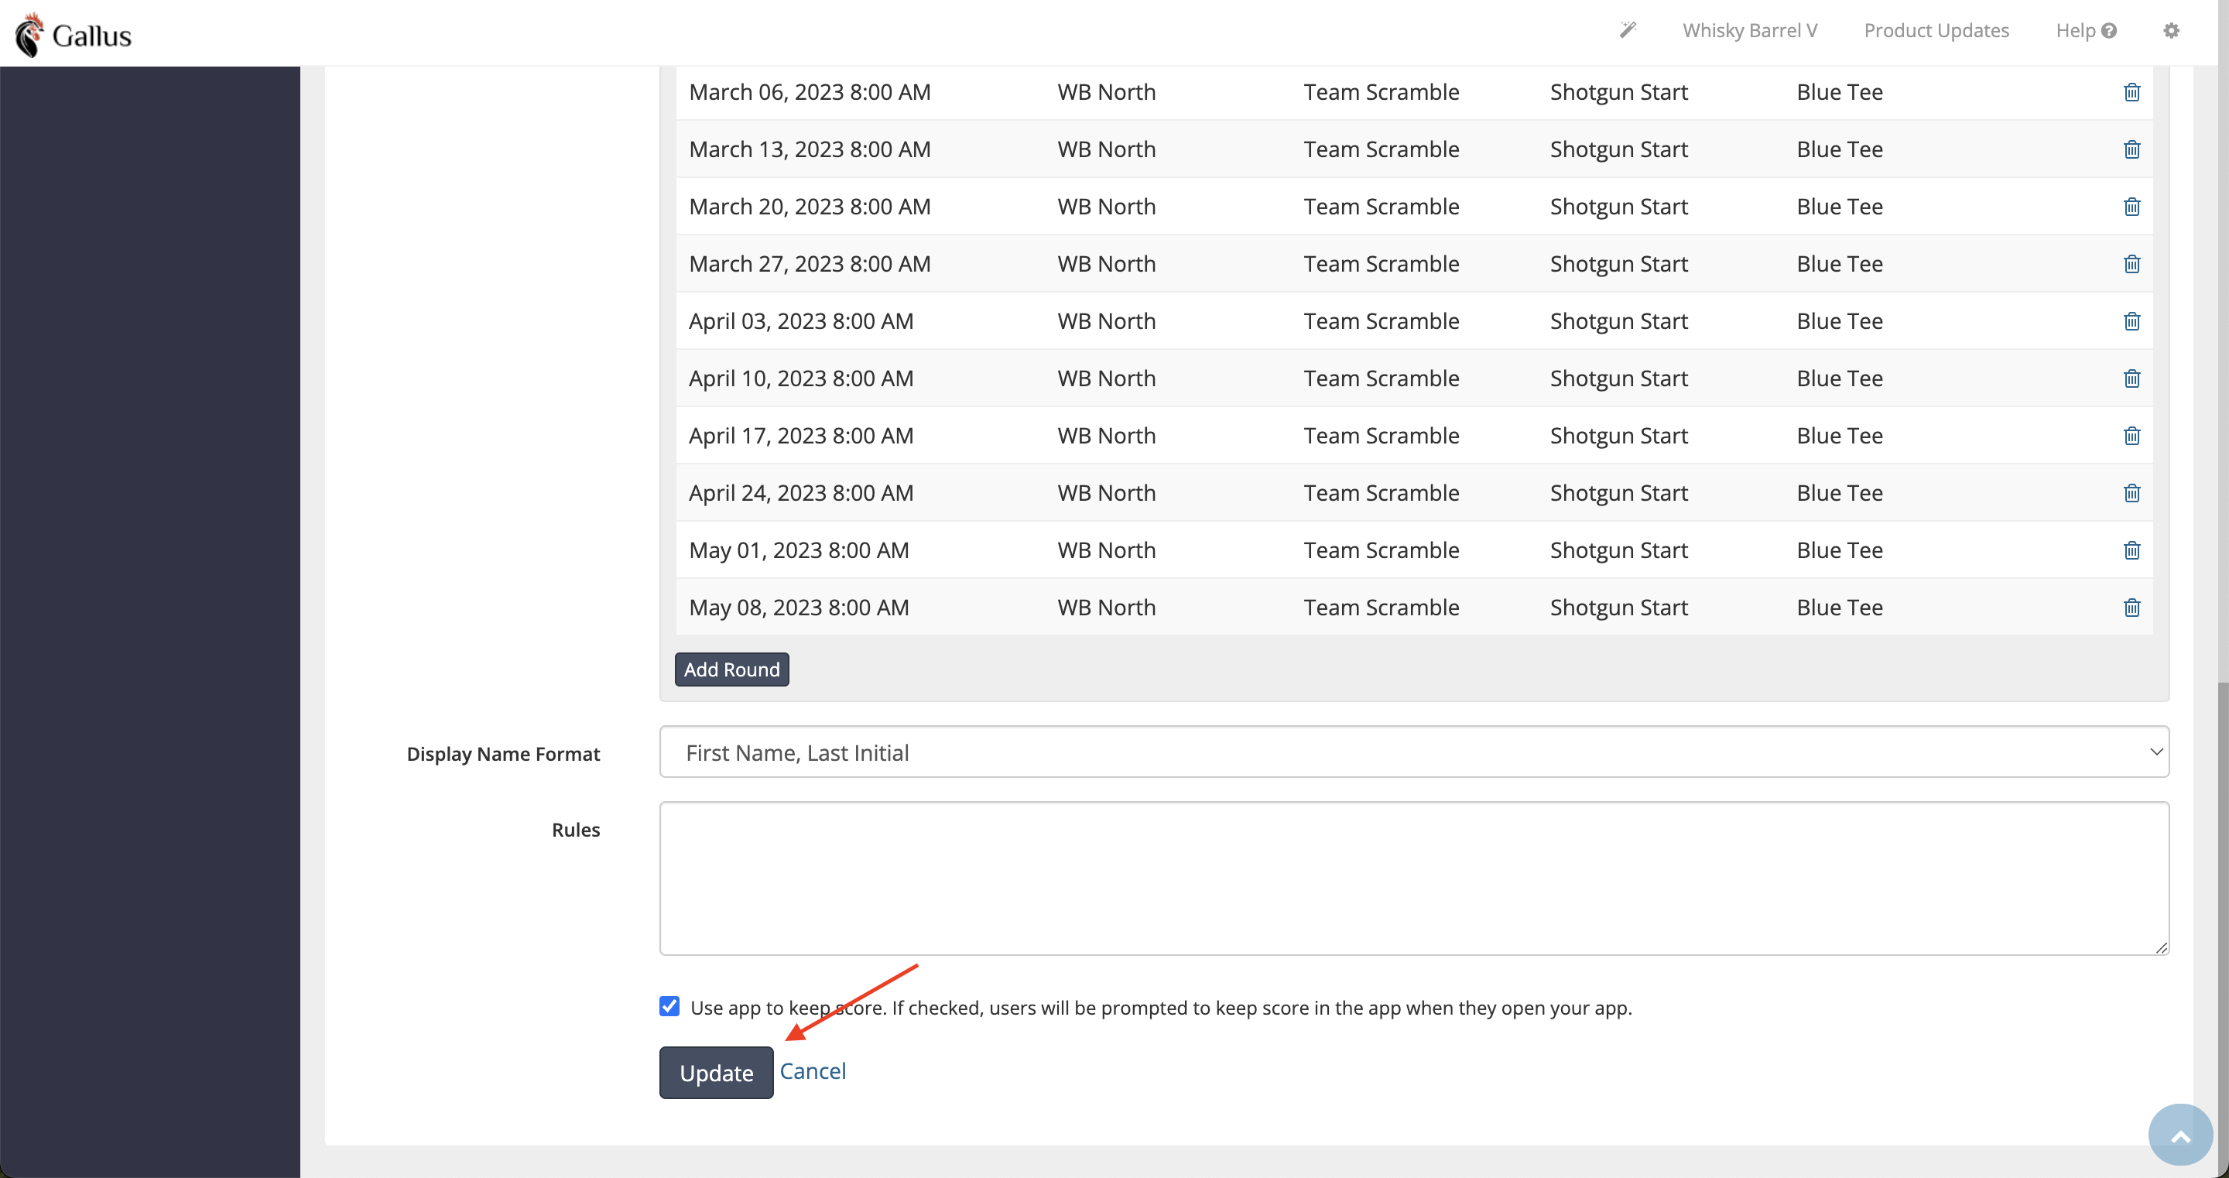Click the Rules field label
This screenshot has width=2229, height=1178.
click(x=575, y=829)
